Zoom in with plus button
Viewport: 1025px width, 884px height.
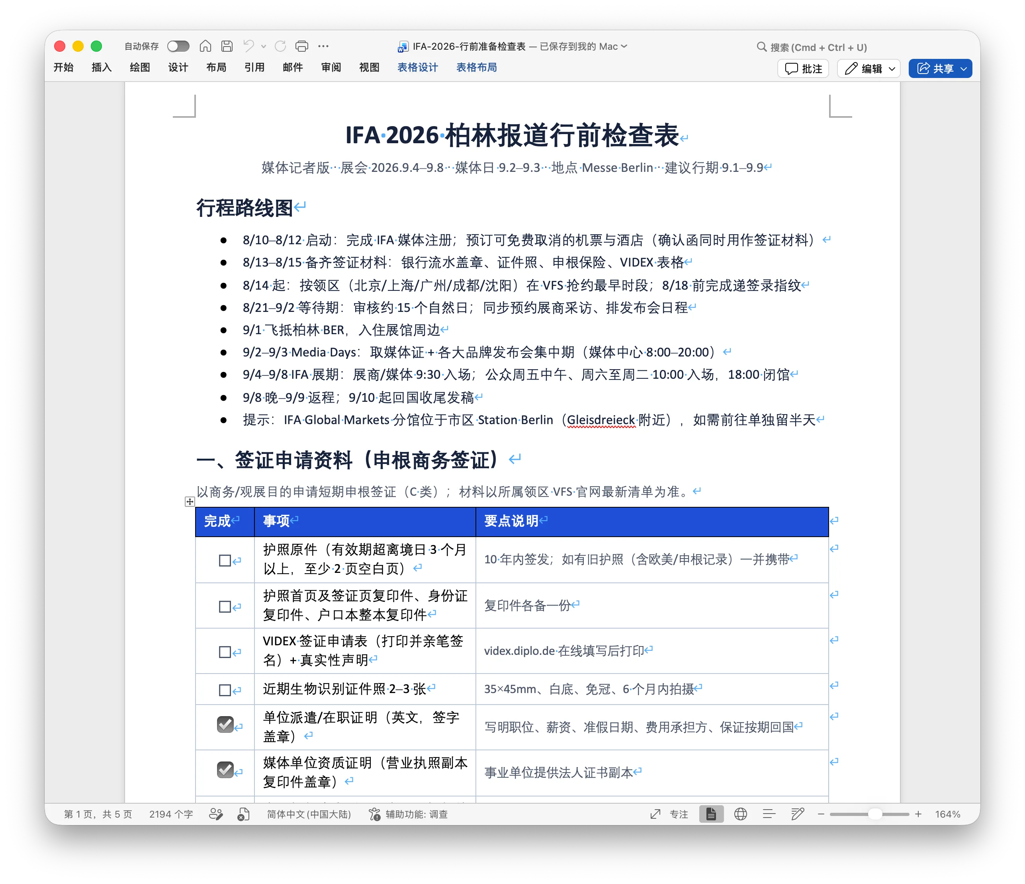pos(918,814)
